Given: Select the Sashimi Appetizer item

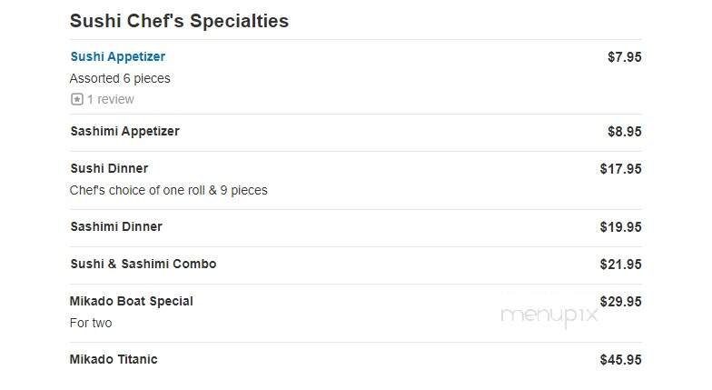Looking at the screenshot, I should [x=124, y=131].
